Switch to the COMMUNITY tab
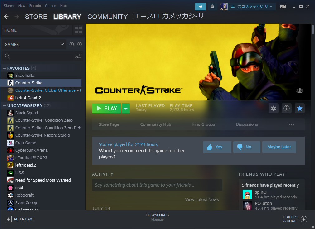315x229 pixels. (x=107, y=17)
